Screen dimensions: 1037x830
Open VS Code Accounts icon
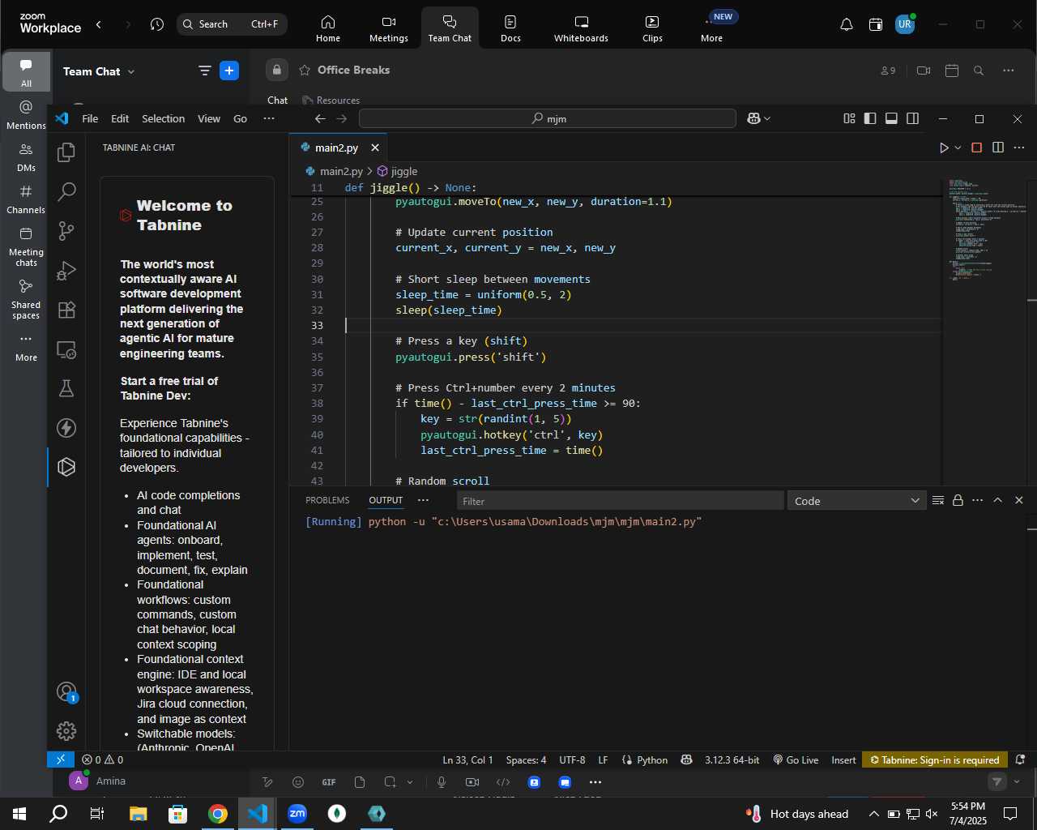pyautogui.click(x=66, y=691)
